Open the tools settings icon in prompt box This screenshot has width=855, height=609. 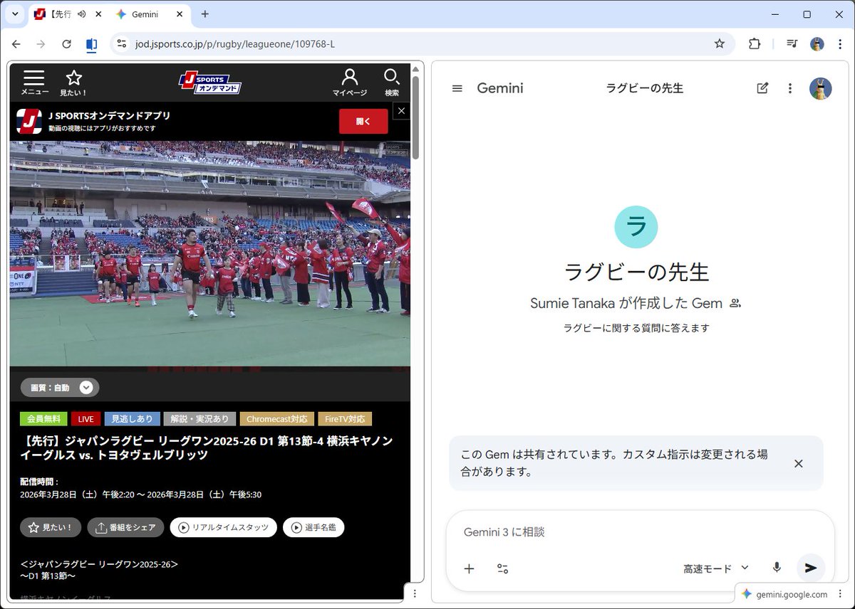(x=502, y=568)
